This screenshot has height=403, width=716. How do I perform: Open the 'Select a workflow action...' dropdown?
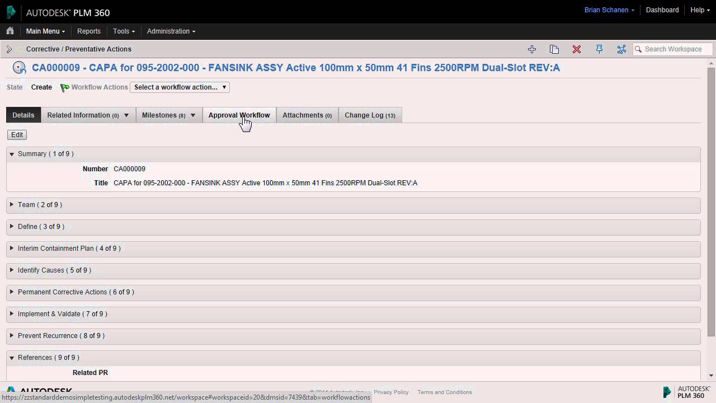pyautogui.click(x=180, y=87)
